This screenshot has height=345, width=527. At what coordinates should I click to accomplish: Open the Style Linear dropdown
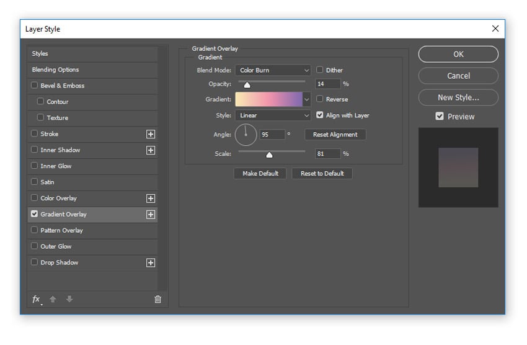click(x=273, y=115)
